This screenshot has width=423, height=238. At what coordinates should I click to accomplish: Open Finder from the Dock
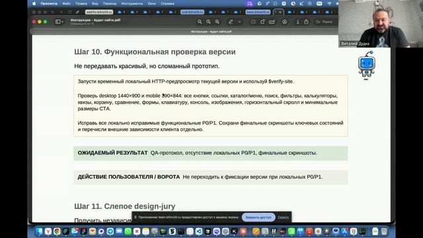point(40,231)
